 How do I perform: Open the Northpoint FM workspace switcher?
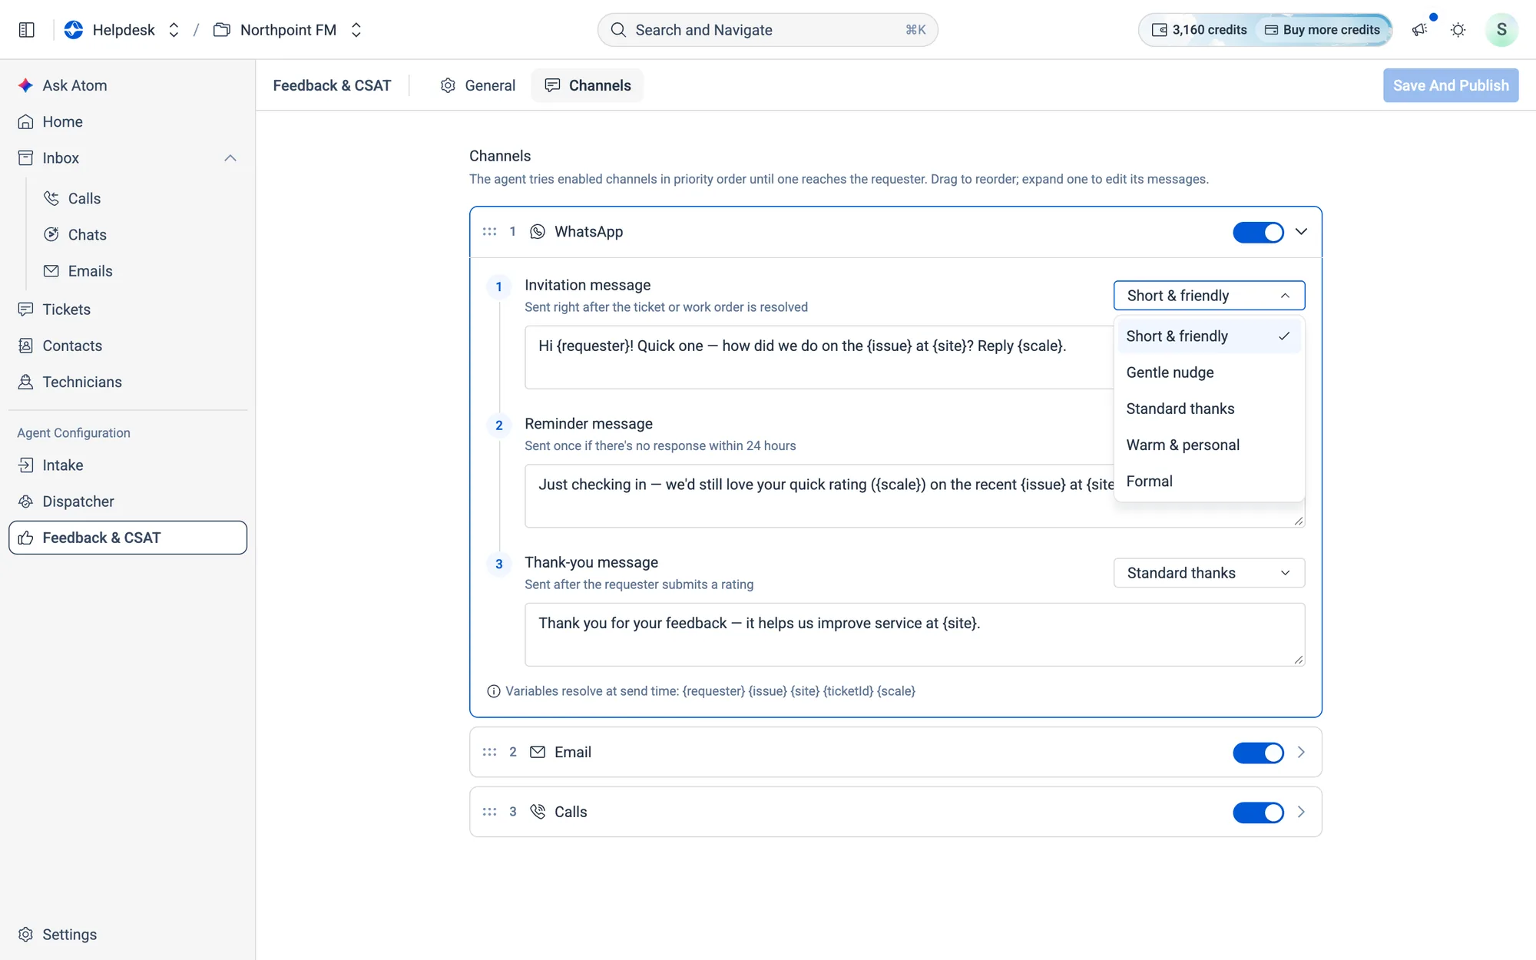tap(356, 30)
